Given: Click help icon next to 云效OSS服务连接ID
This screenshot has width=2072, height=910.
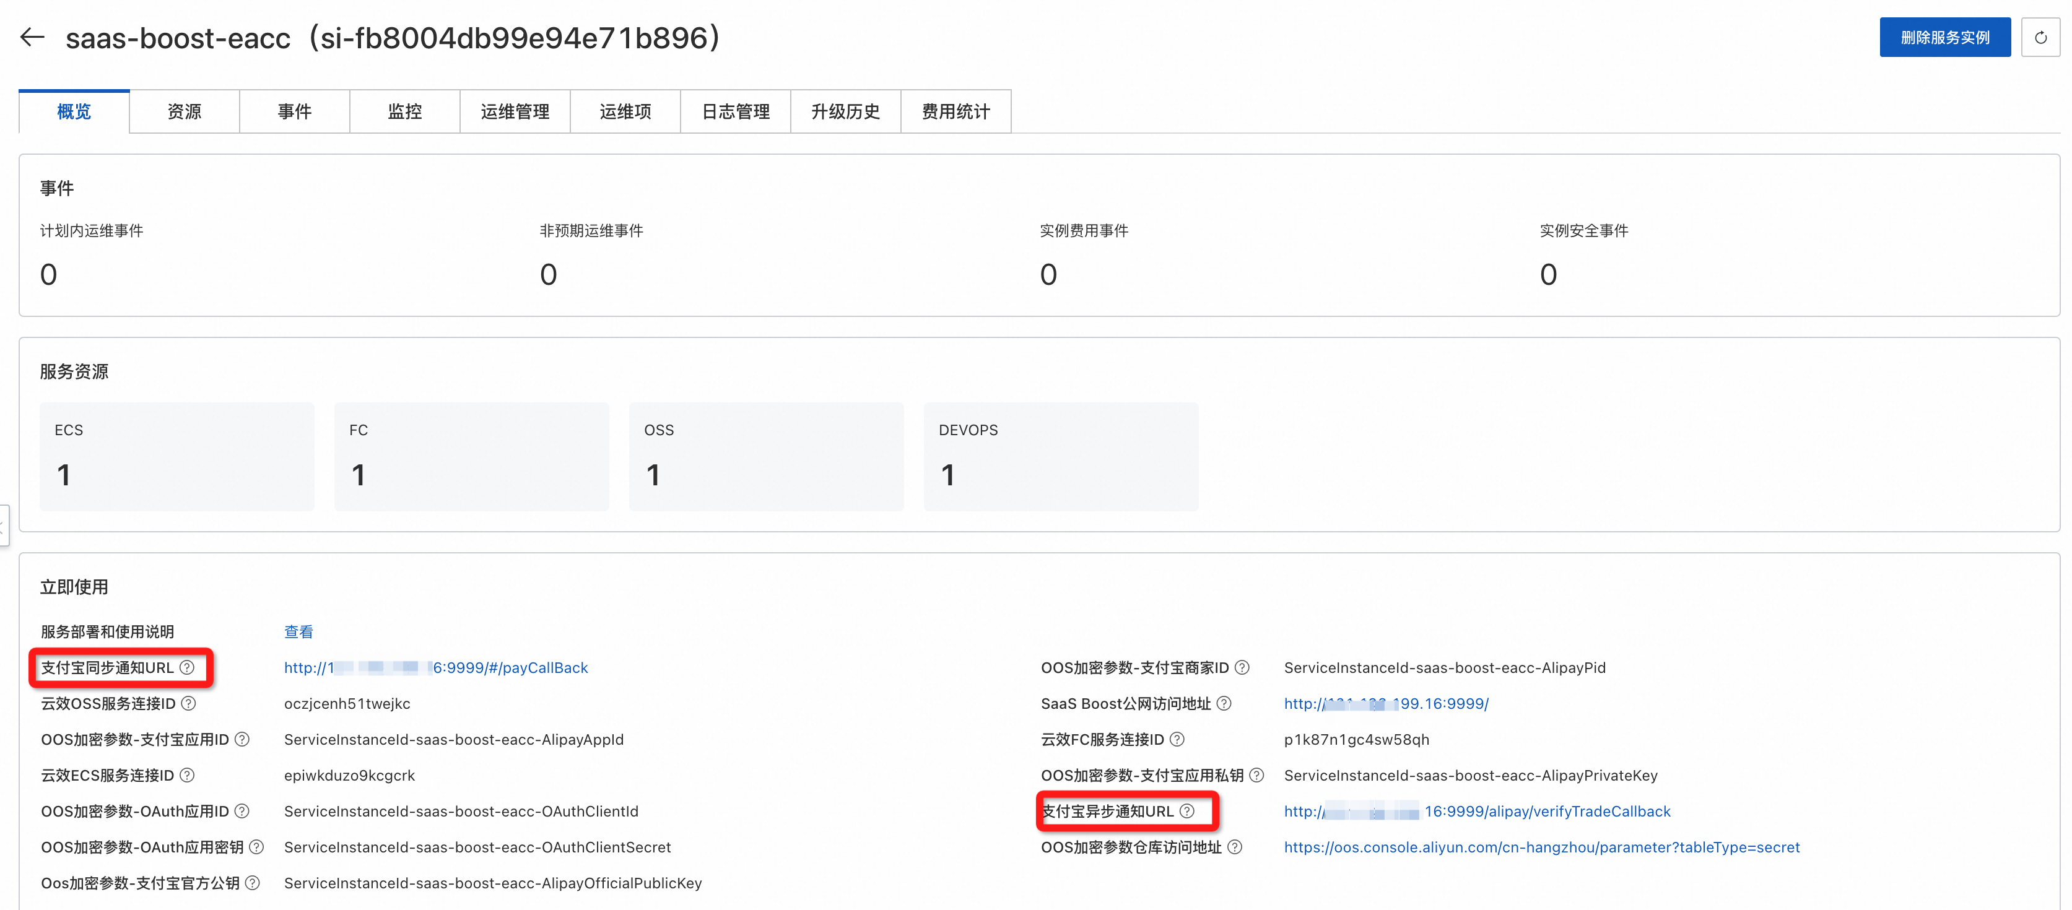Looking at the screenshot, I should coord(188,703).
